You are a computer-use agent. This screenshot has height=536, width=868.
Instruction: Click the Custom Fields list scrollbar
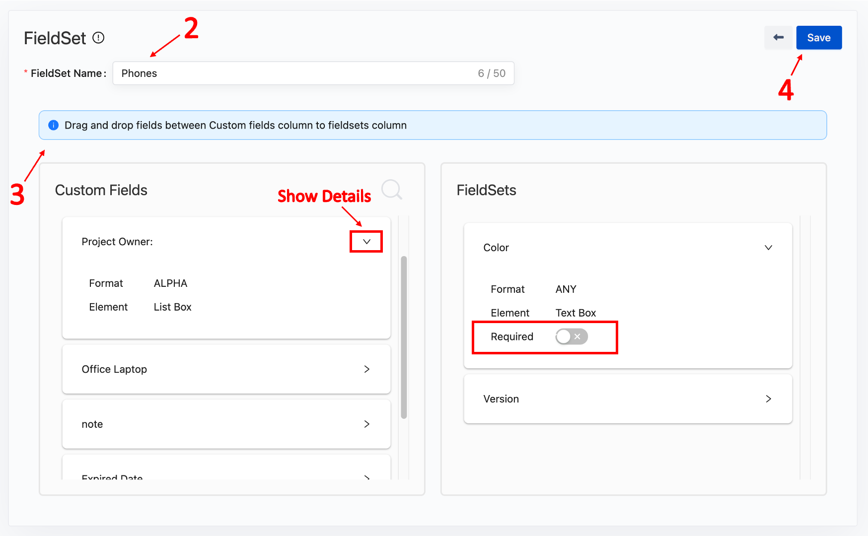click(404, 337)
